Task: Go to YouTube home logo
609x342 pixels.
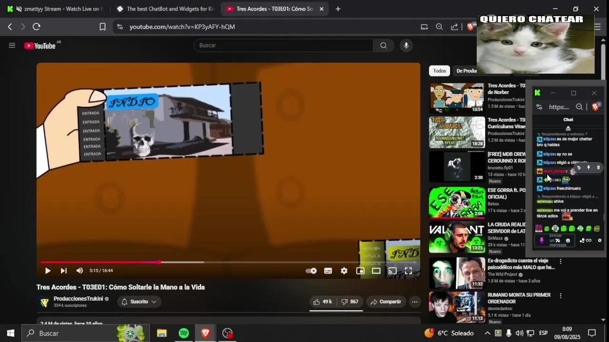Action: (x=40, y=46)
